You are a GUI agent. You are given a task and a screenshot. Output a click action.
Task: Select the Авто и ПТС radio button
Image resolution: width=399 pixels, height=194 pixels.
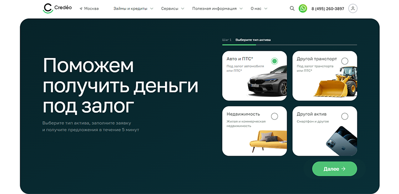[274, 61]
